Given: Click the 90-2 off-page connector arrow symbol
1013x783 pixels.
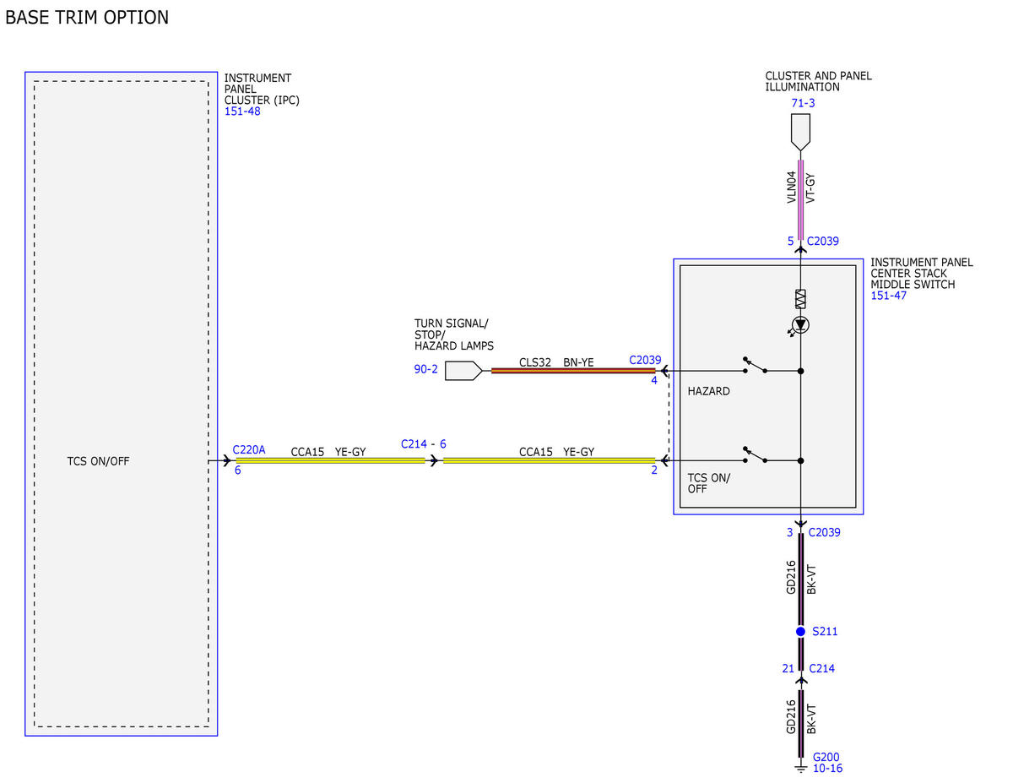Looking at the screenshot, I should 464,370.
